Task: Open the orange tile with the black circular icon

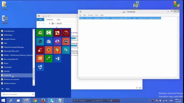Action: [66, 41]
